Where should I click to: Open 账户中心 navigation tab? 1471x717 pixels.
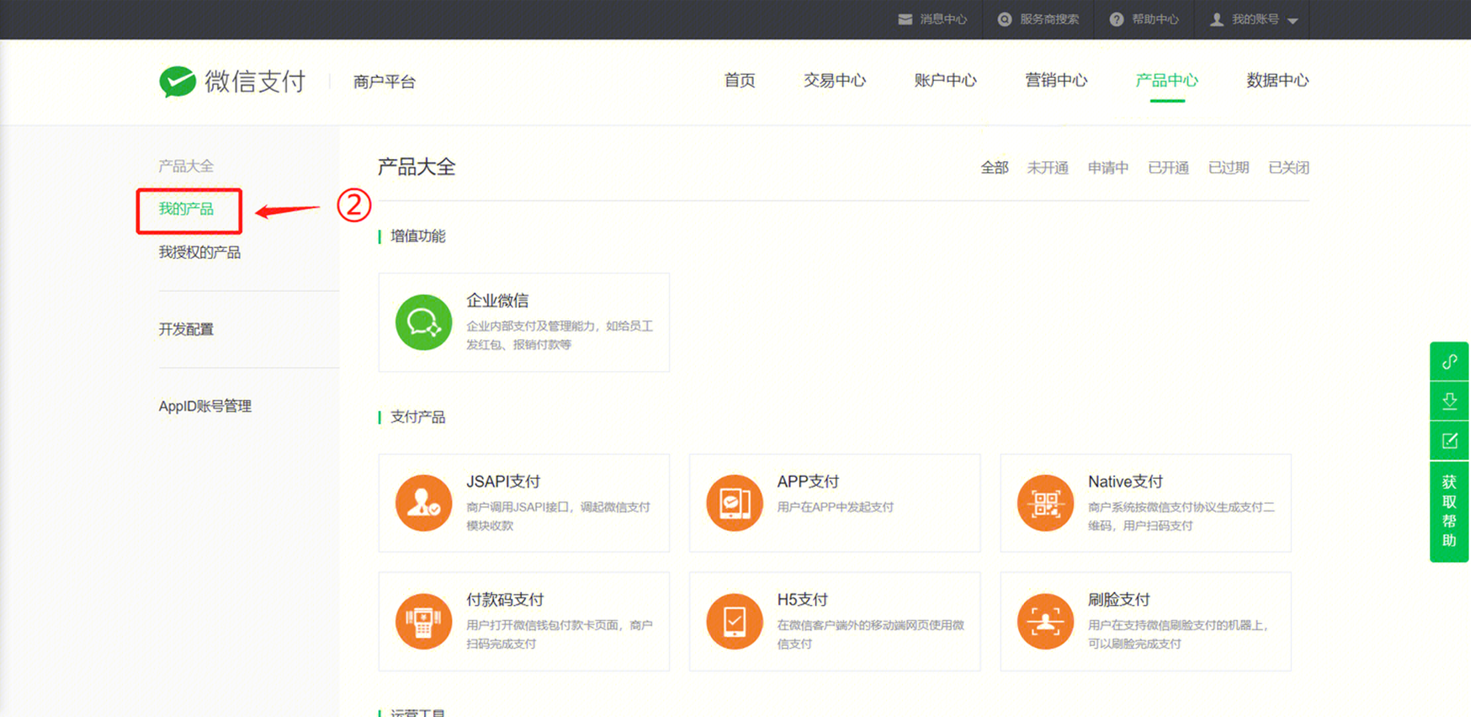pyautogui.click(x=946, y=80)
